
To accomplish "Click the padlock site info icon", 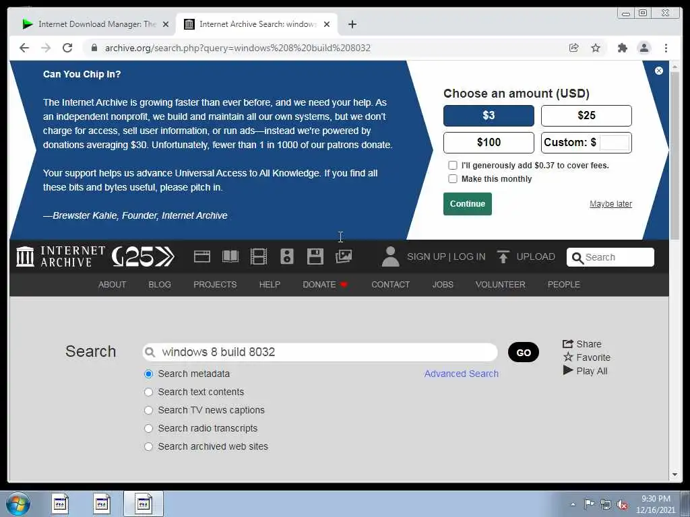I will 94,48.
